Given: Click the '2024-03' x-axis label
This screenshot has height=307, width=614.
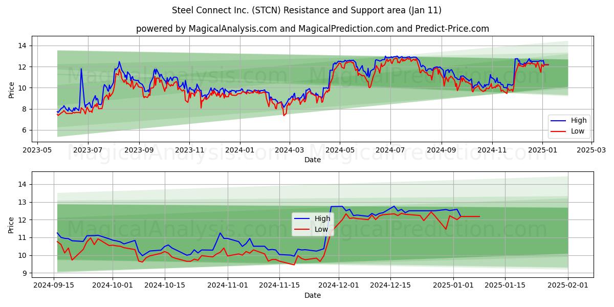Looking at the screenshot, I should [290, 150].
